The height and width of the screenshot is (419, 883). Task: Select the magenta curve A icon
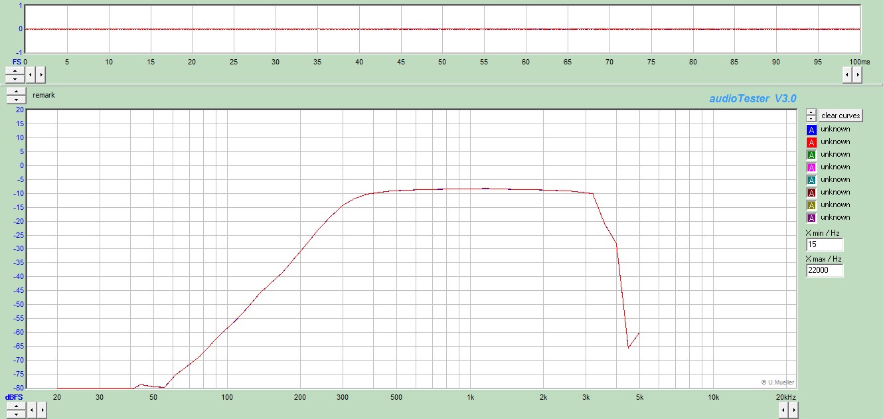point(811,167)
